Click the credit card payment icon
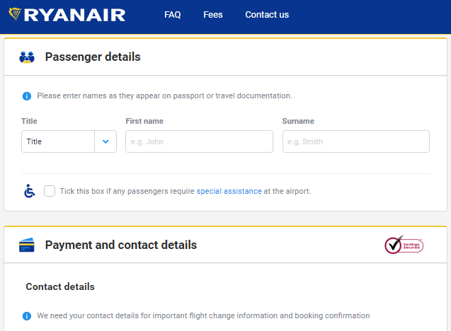The height and width of the screenshot is (331, 451). 27,245
